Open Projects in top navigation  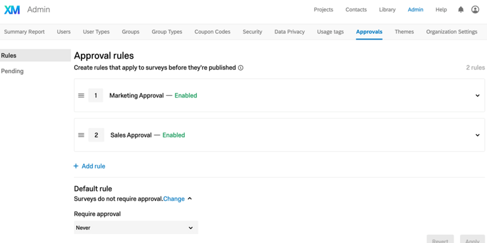pyautogui.click(x=323, y=9)
